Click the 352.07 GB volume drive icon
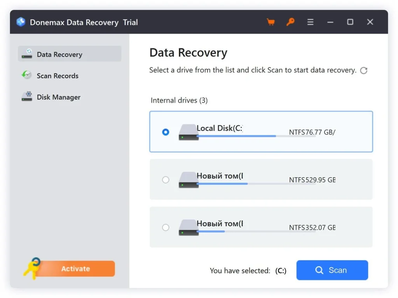The width and height of the screenshot is (398, 298). tap(189, 227)
